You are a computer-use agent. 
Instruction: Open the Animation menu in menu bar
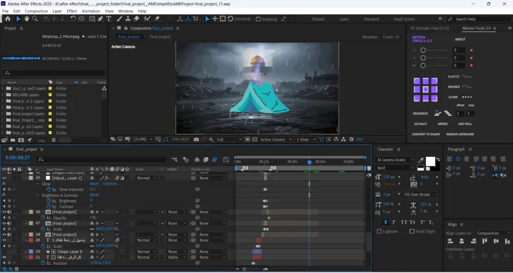[91, 11]
